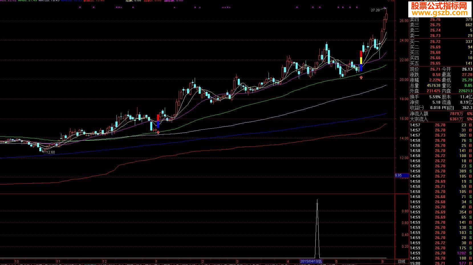This screenshot has width=473, height=265.
Task: Select the 15:00 tick with volume 577
Action: (441, 263)
